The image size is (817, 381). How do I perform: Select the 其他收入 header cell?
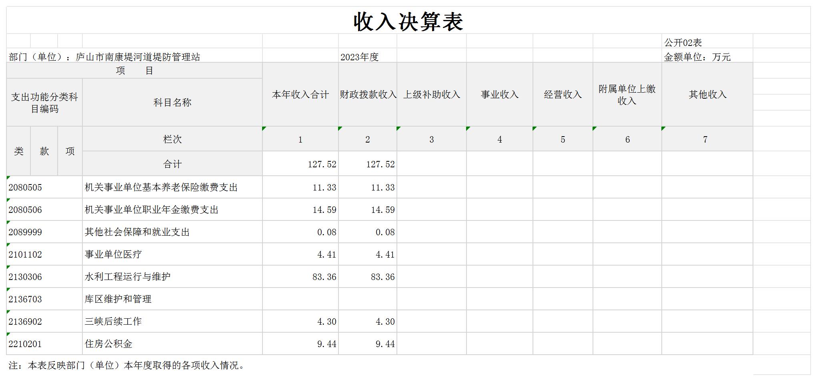point(707,95)
